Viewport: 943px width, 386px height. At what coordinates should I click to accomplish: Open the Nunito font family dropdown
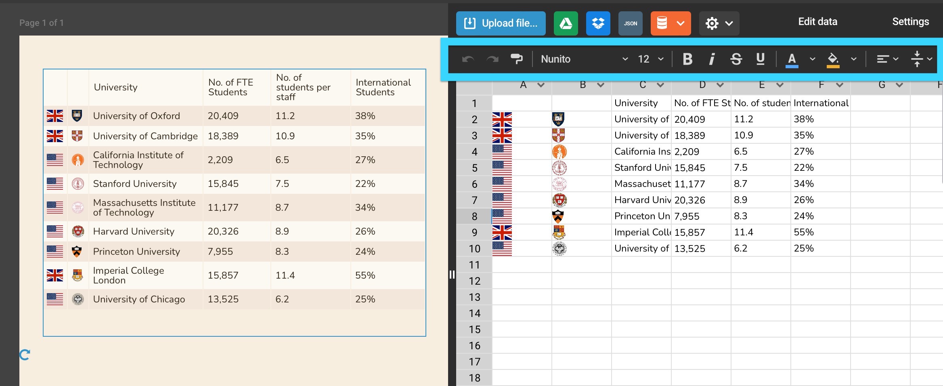pos(584,59)
